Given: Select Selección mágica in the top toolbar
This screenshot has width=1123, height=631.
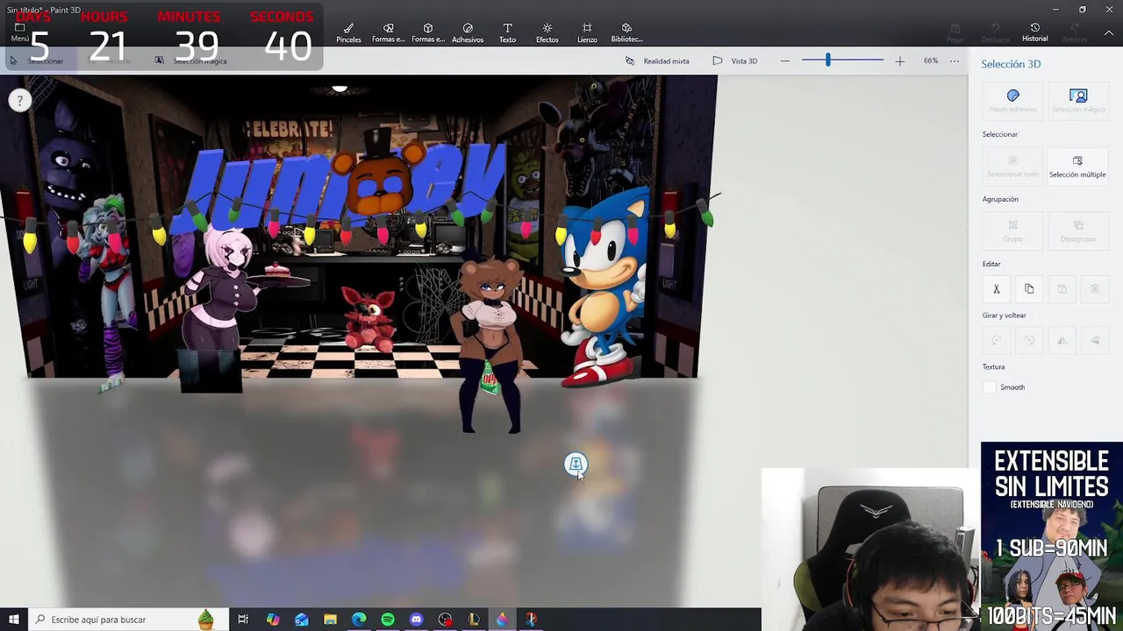Looking at the screenshot, I should pyautogui.click(x=191, y=60).
